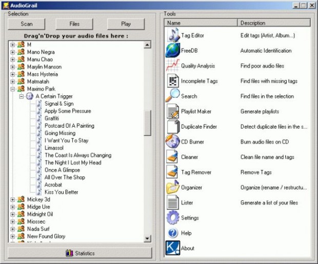Collapse the Maximo Park node
The image size is (318, 264).
(13, 89)
